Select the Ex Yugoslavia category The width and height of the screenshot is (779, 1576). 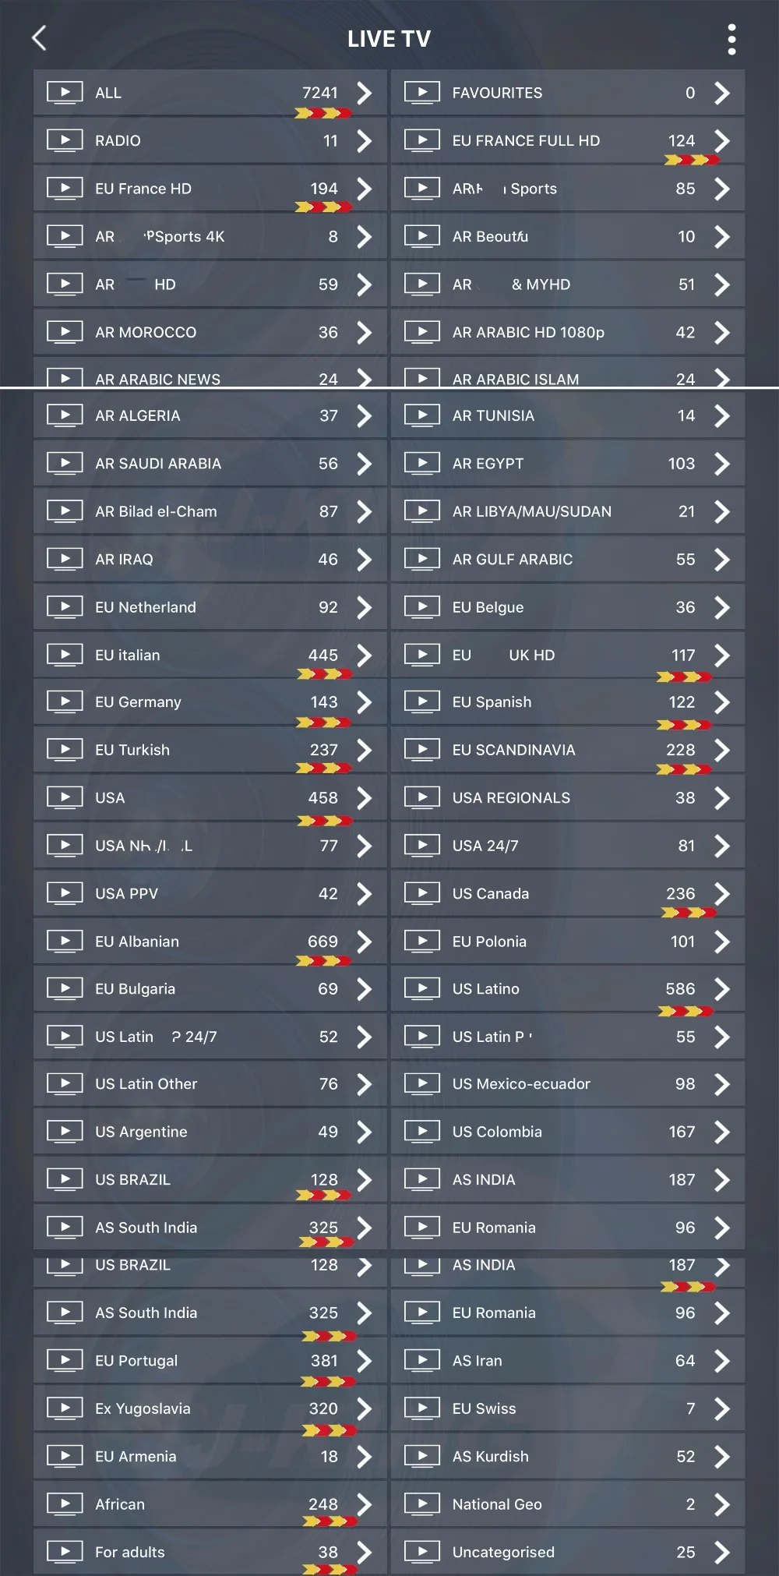[x=210, y=1408]
